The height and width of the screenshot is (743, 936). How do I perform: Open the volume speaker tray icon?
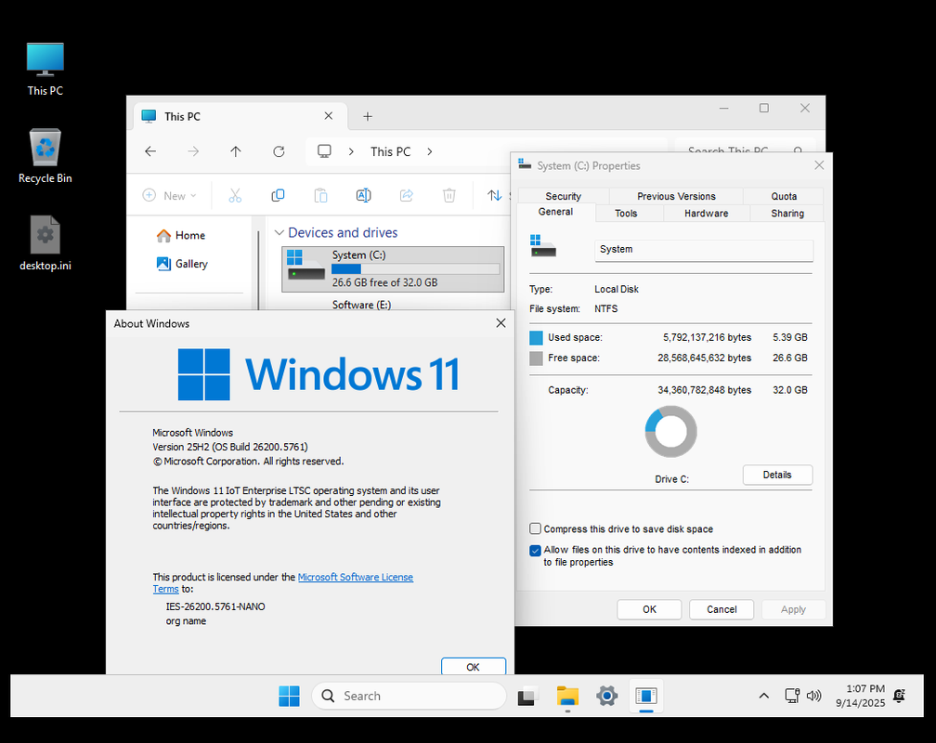[813, 696]
